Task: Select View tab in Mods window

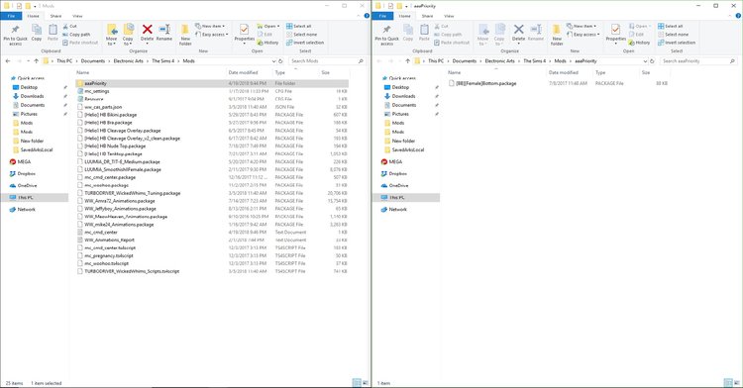Action: tap(77, 16)
